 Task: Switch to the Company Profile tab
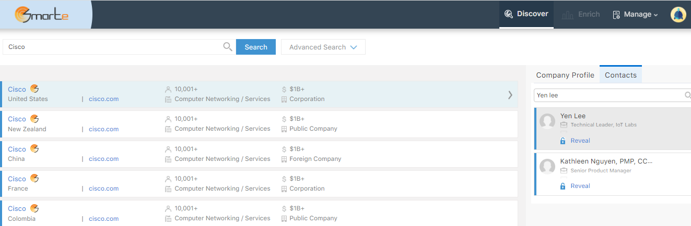pyautogui.click(x=565, y=75)
